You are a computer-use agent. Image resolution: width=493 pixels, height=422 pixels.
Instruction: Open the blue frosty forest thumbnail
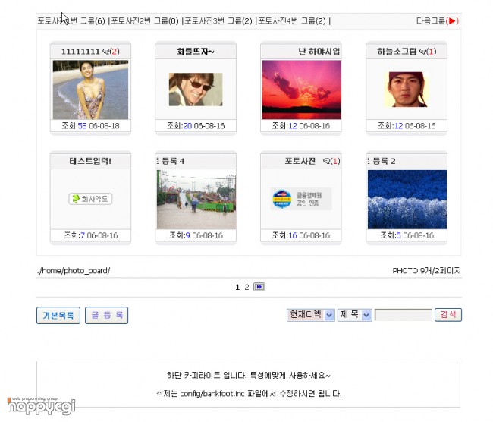(x=407, y=200)
